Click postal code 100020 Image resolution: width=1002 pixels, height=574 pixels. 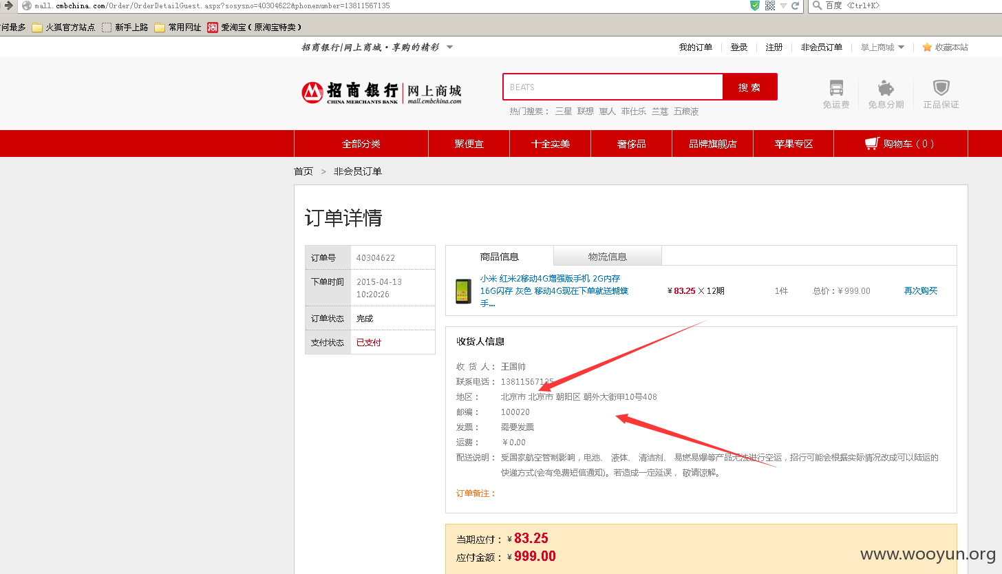pos(515,412)
